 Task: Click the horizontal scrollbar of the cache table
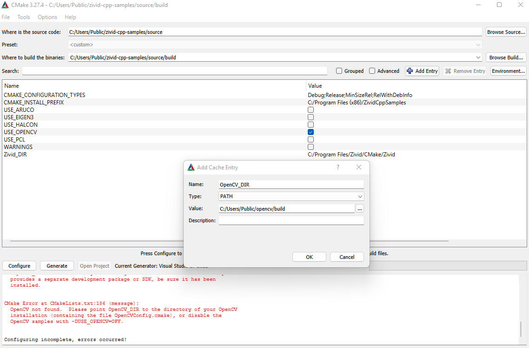230,241
